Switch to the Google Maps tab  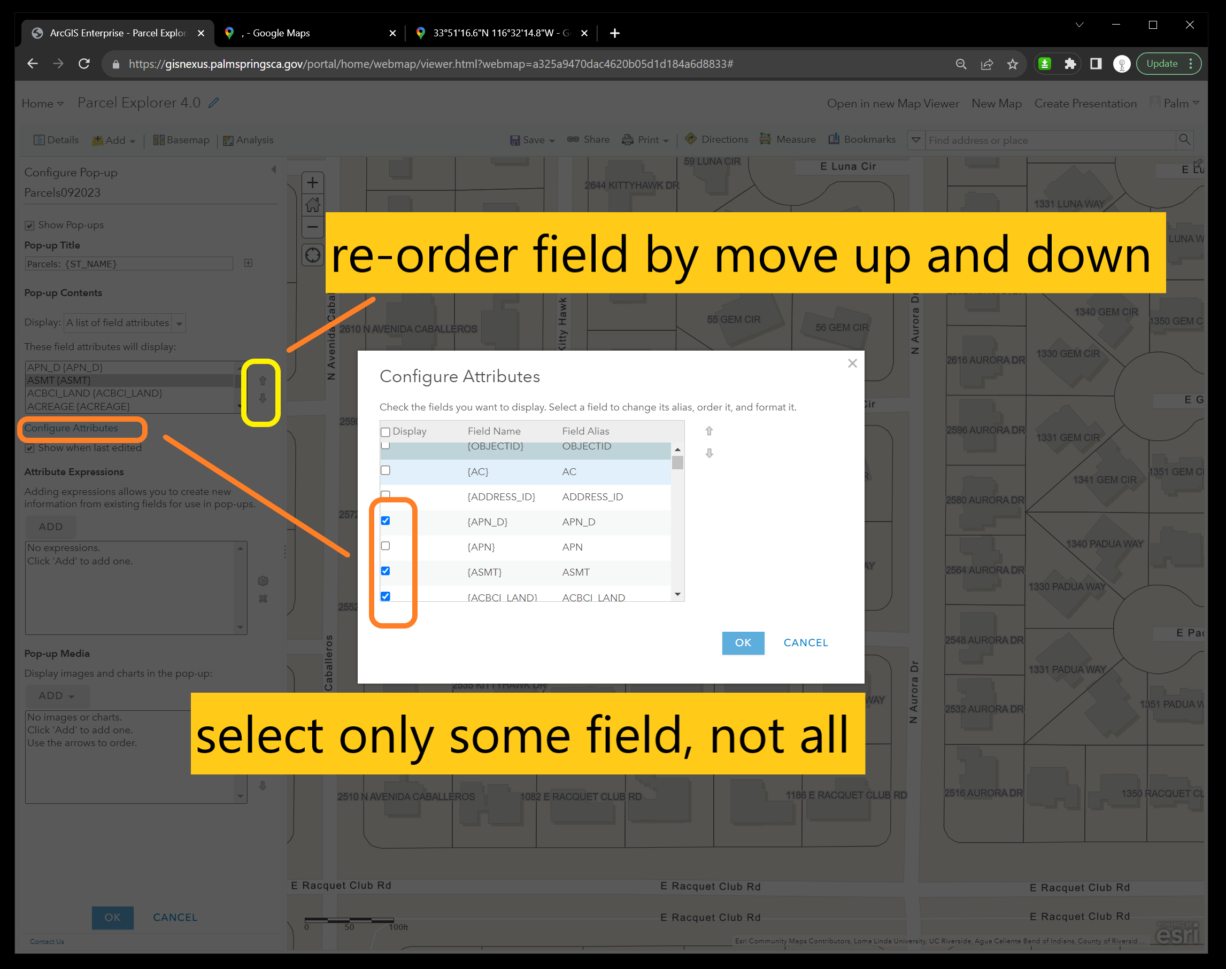pos(310,33)
